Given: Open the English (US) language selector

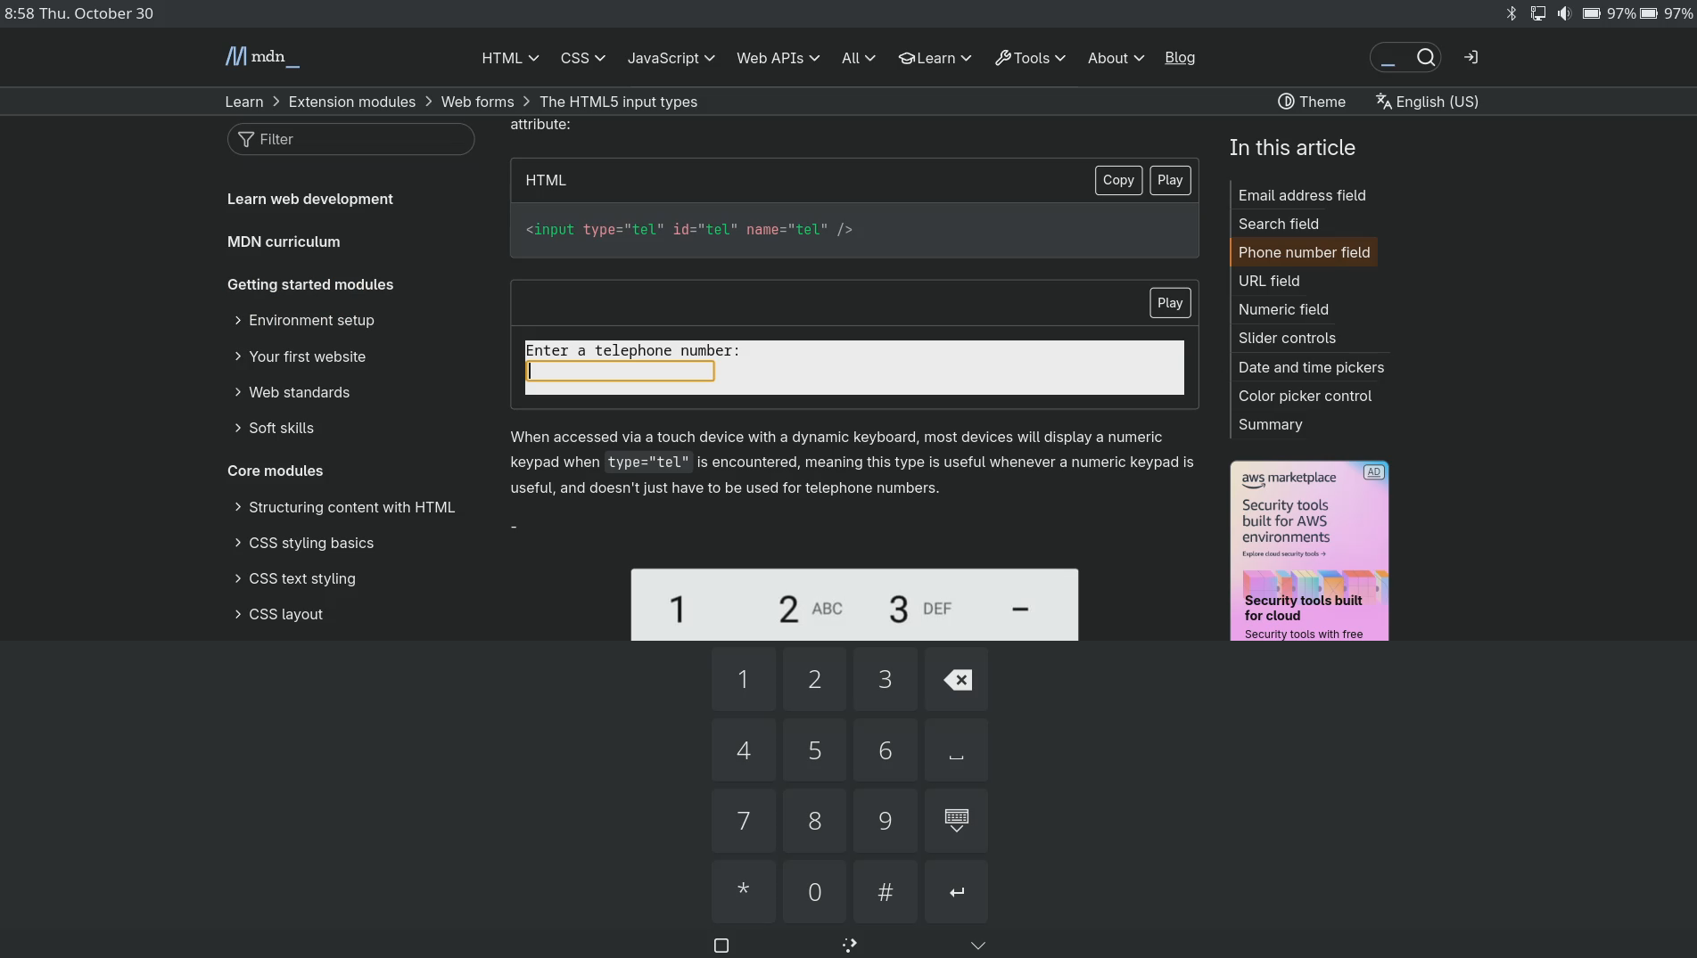Looking at the screenshot, I should 1427,102.
